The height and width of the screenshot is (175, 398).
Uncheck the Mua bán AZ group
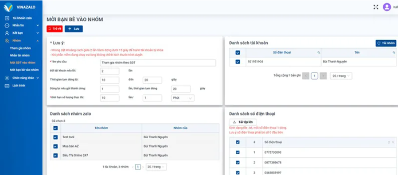[x=55, y=146]
